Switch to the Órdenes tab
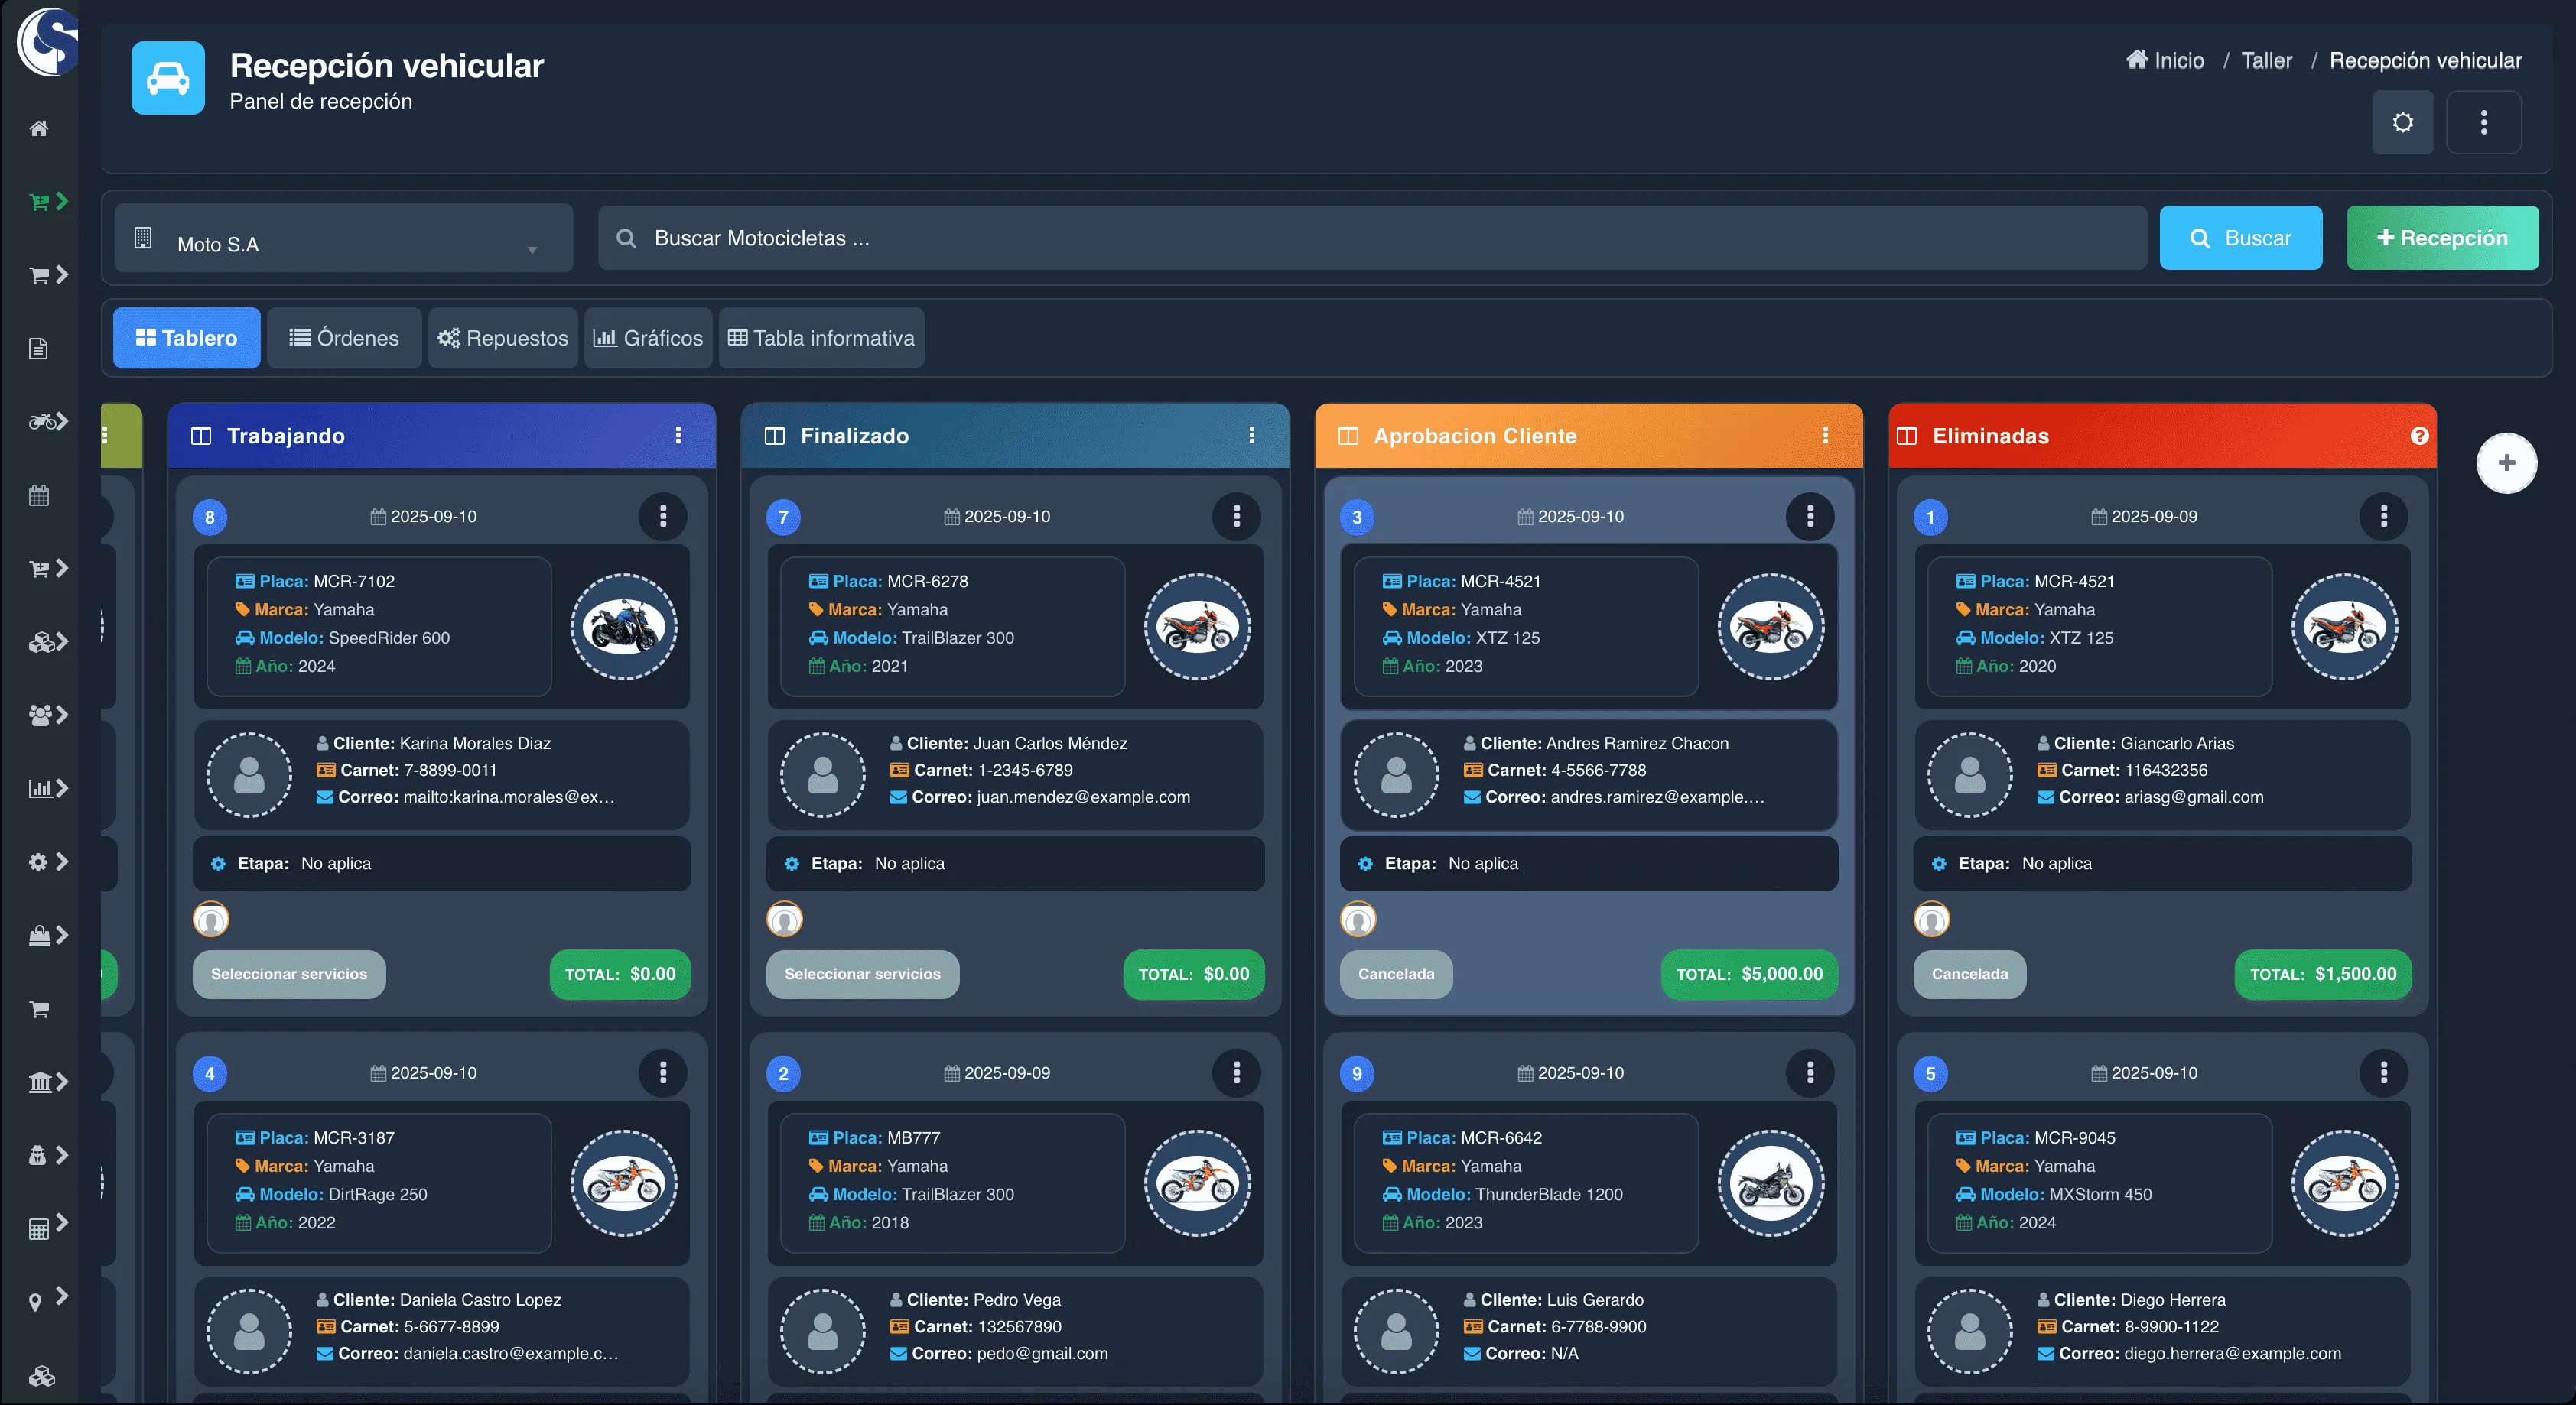 click(x=344, y=338)
